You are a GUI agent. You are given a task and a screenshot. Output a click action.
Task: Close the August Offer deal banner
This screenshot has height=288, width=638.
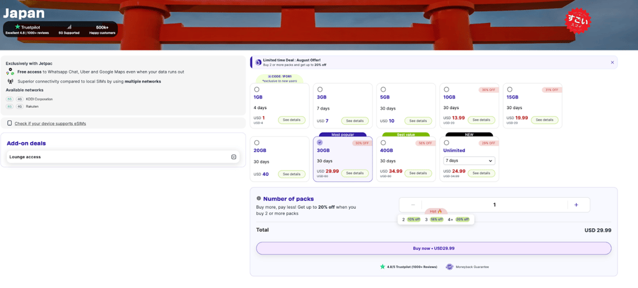coord(612,62)
